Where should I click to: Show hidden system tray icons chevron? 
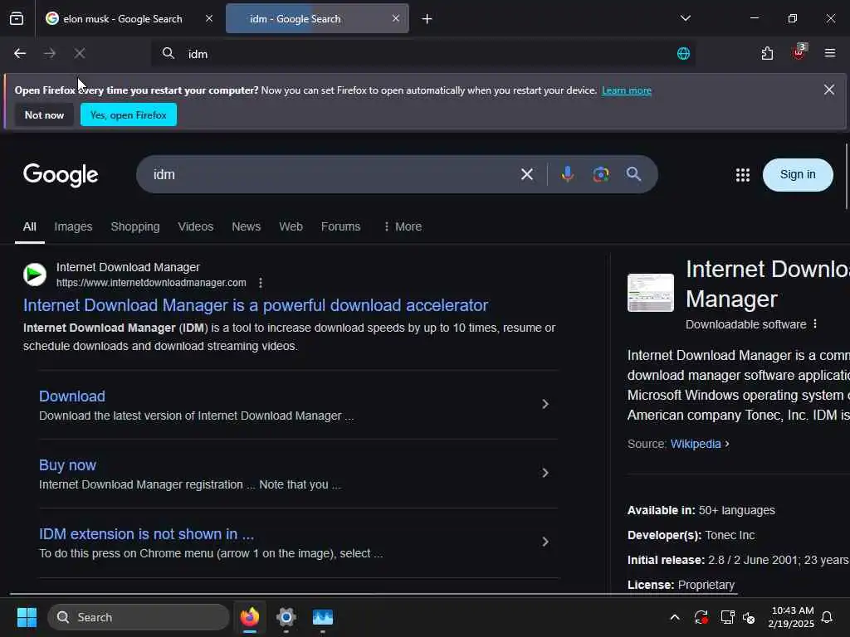pyautogui.click(x=675, y=617)
